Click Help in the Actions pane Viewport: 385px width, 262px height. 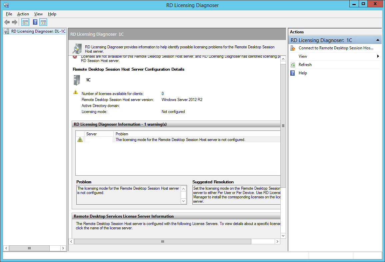click(303, 73)
